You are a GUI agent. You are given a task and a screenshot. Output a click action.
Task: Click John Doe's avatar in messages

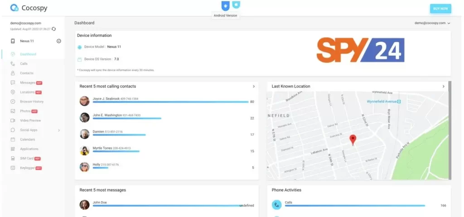84,205
